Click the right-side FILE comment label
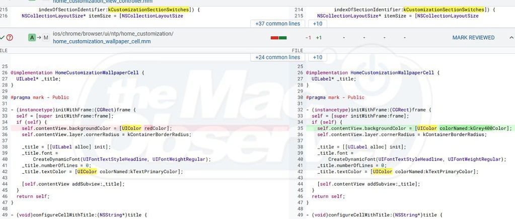515x219 pixels. point(298,51)
